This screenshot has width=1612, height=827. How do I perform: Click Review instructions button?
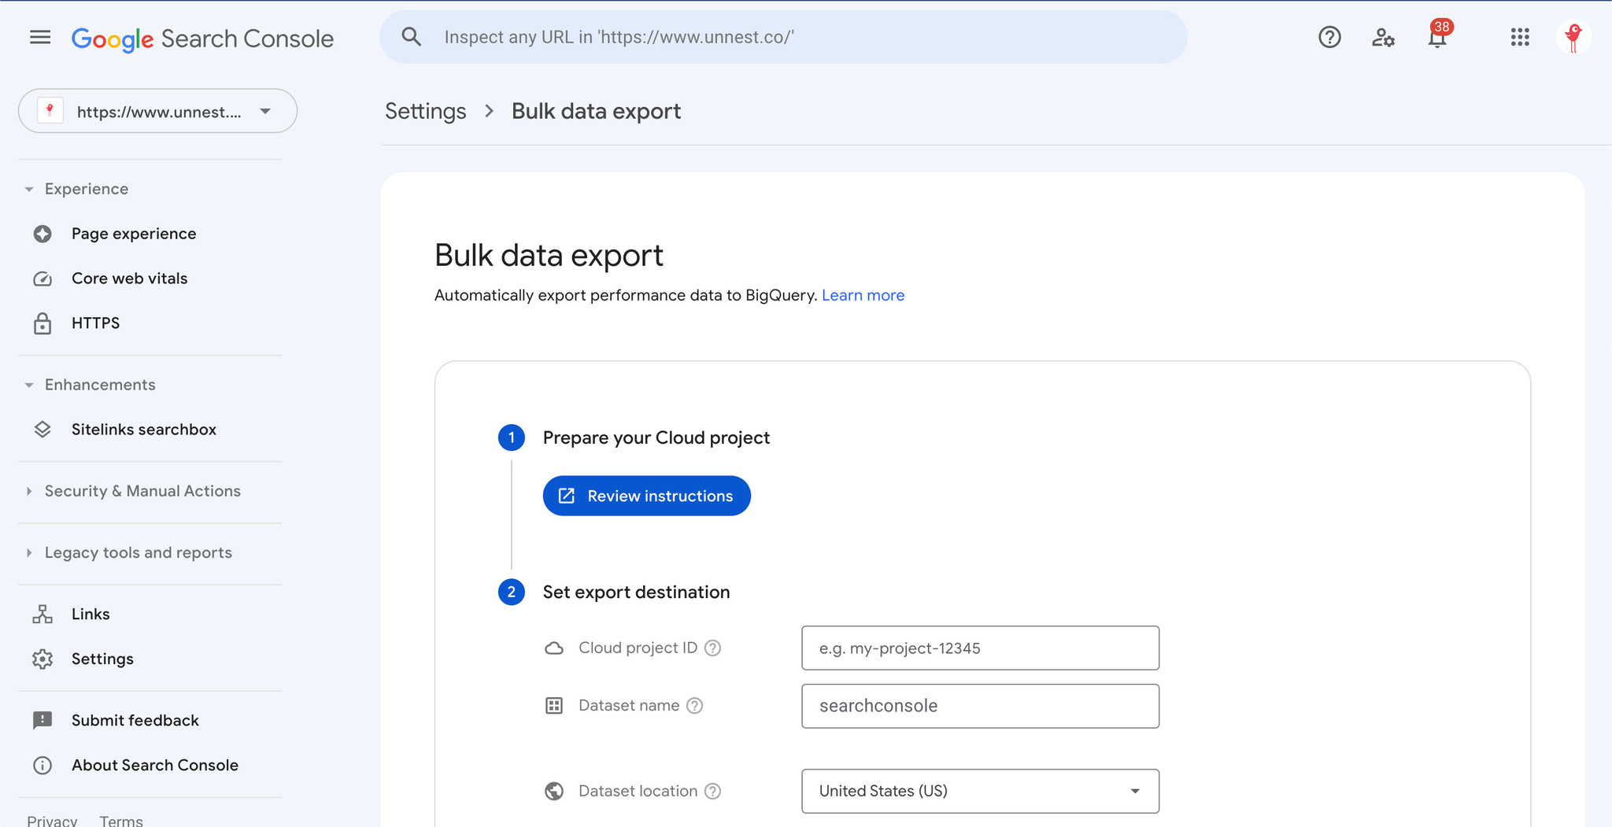tap(646, 496)
